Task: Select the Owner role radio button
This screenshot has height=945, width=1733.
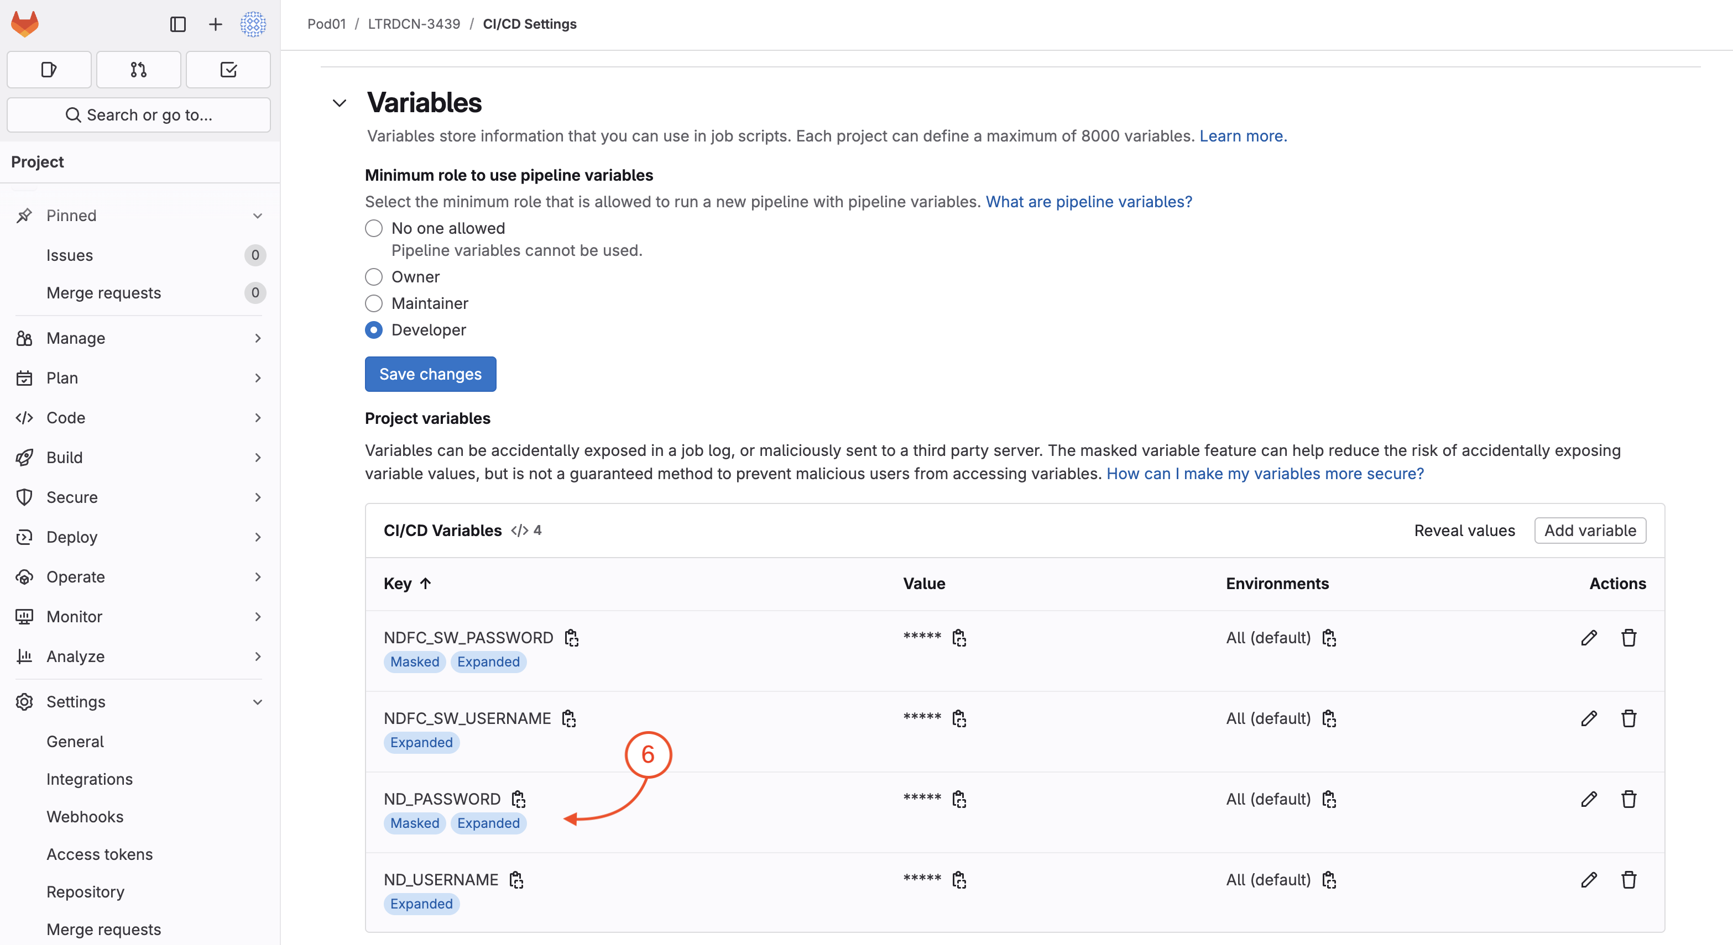Action: pos(374,277)
